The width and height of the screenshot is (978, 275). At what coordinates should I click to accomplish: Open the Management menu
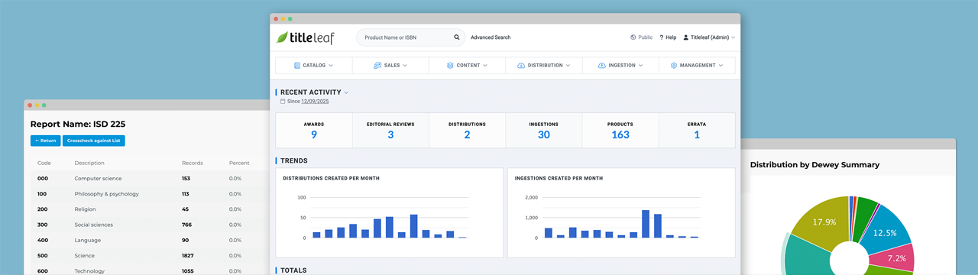[x=697, y=66]
